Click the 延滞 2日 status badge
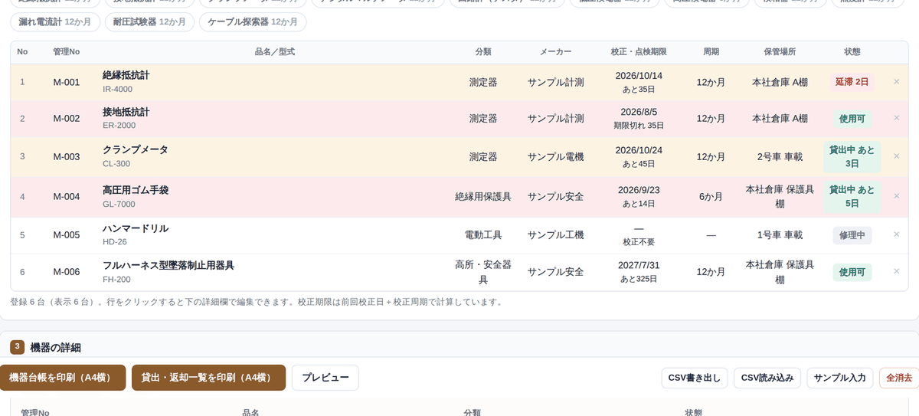The image size is (919, 416). pyautogui.click(x=852, y=82)
